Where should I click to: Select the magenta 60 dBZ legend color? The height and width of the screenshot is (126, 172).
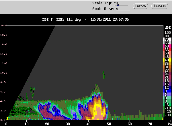point(170,46)
